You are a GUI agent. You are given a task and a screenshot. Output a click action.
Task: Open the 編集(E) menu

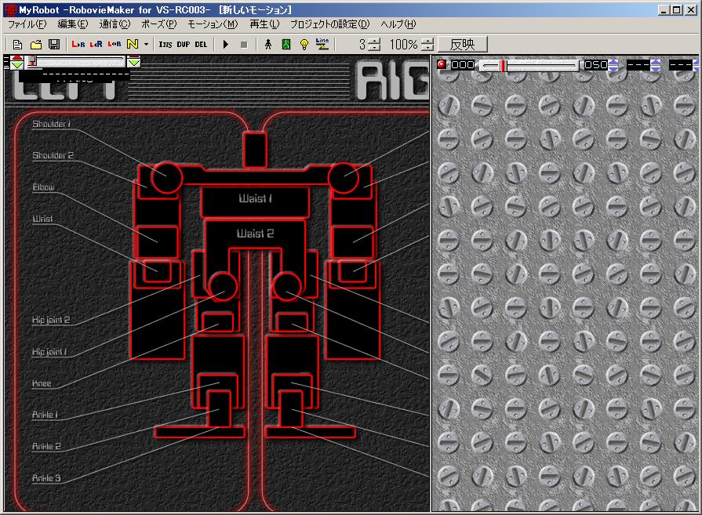click(73, 24)
